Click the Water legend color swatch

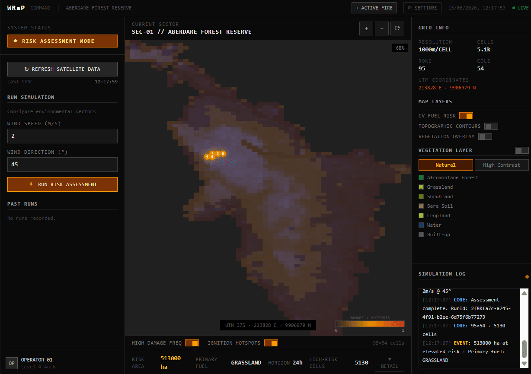421,225
